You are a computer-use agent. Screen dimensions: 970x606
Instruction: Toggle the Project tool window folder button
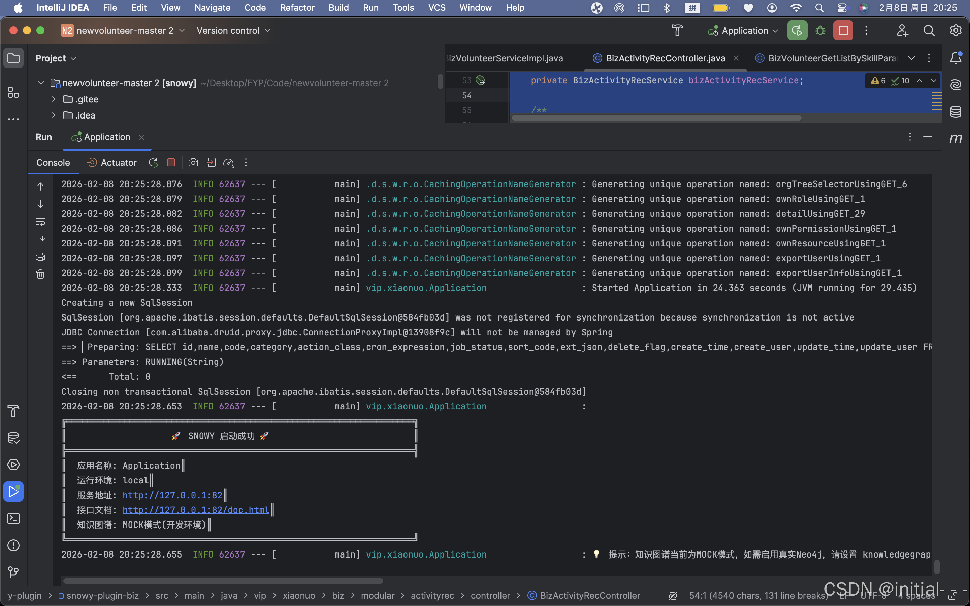coord(13,58)
